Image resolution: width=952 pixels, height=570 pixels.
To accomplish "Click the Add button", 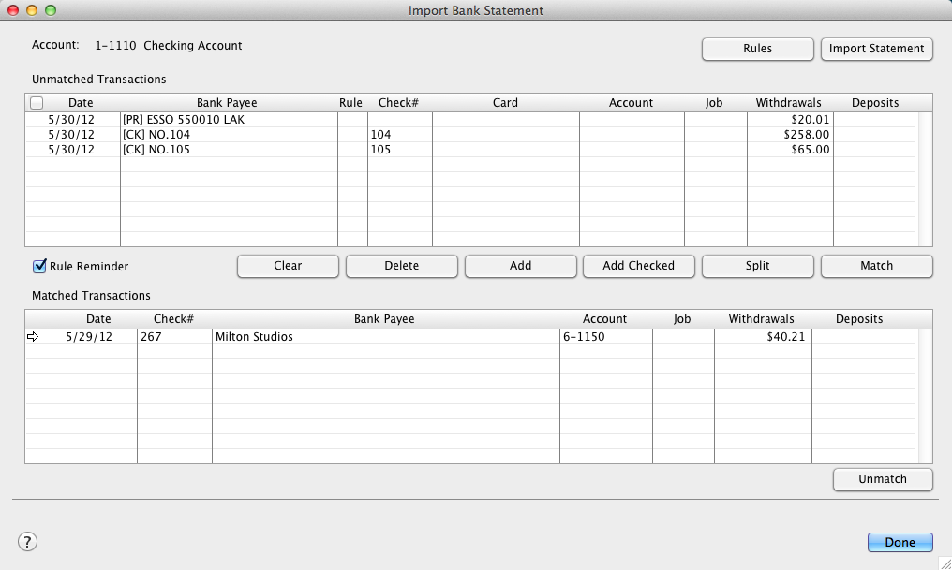I will 520,266.
